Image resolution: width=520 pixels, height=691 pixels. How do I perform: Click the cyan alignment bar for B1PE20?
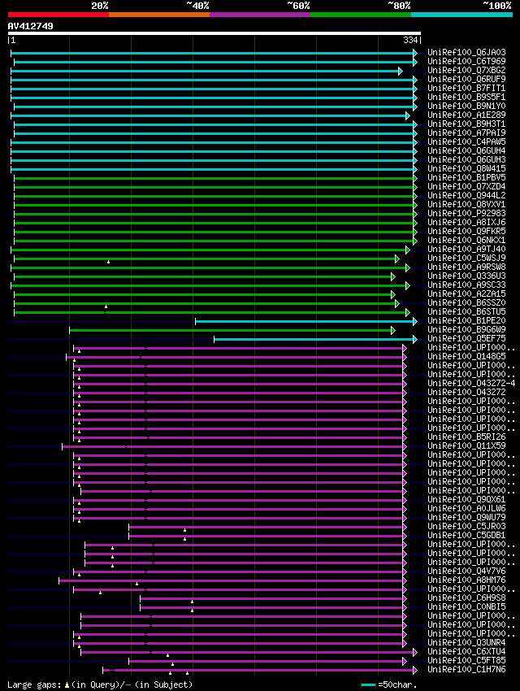pyautogui.click(x=306, y=322)
